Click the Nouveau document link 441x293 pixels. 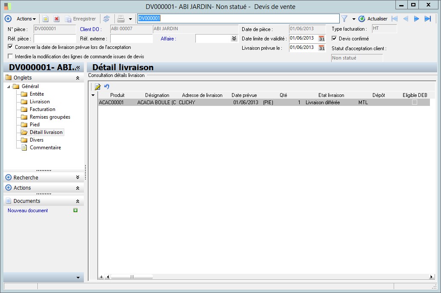click(x=28, y=211)
